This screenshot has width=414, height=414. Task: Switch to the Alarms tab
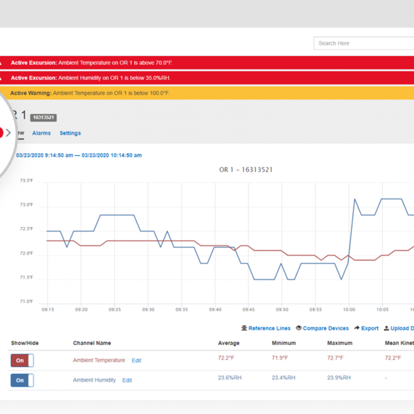coord(41,133)
